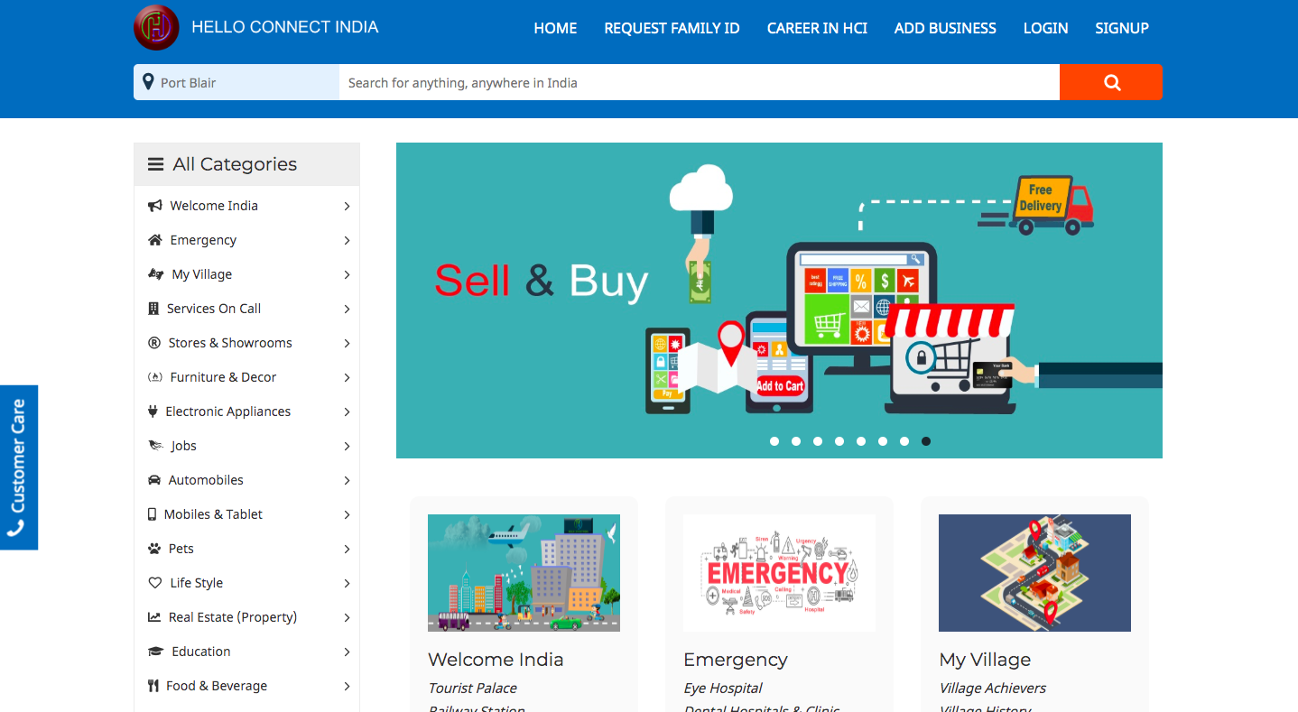Image resolution: width=1298 pixels, height=712 pixels.
Task: Open the LOGIN link
Action: 1045,28
